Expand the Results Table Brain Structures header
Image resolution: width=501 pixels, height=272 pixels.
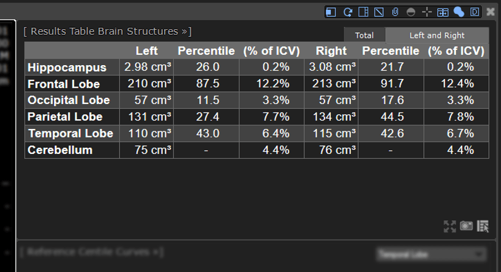(x=108, y=31)
